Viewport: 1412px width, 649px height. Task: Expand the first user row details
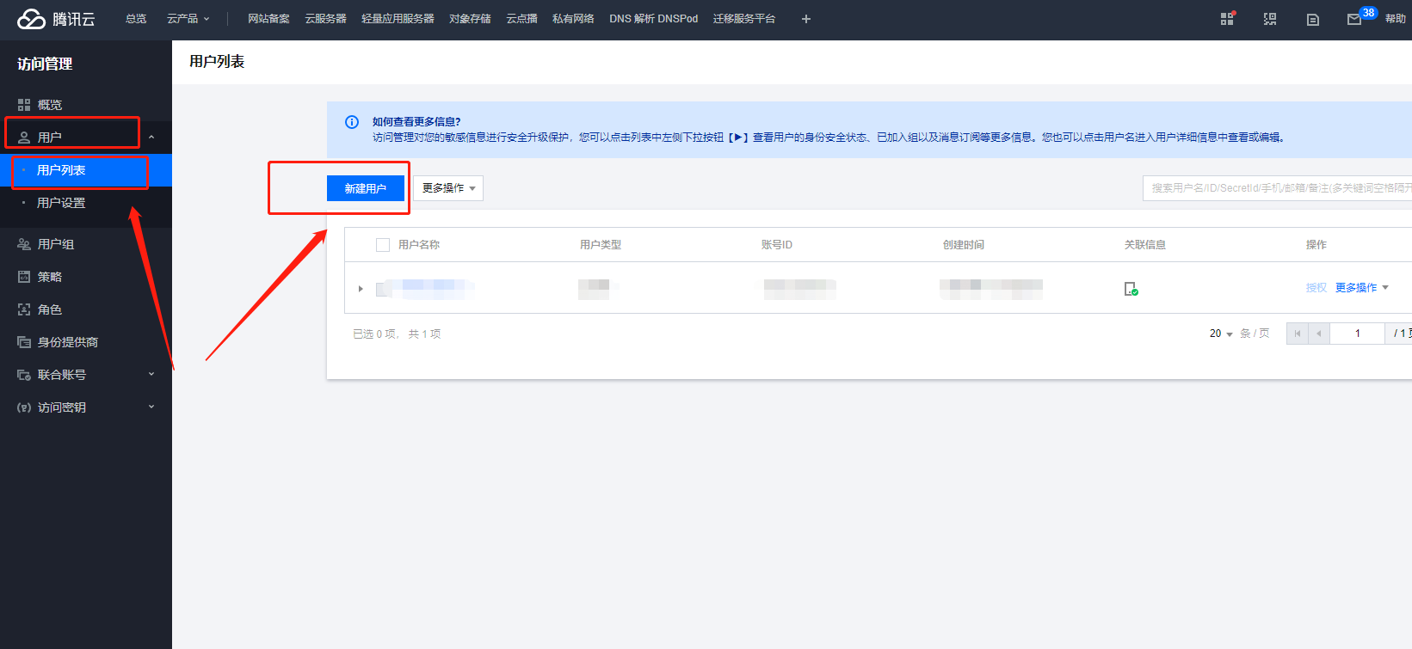point(361,289)
